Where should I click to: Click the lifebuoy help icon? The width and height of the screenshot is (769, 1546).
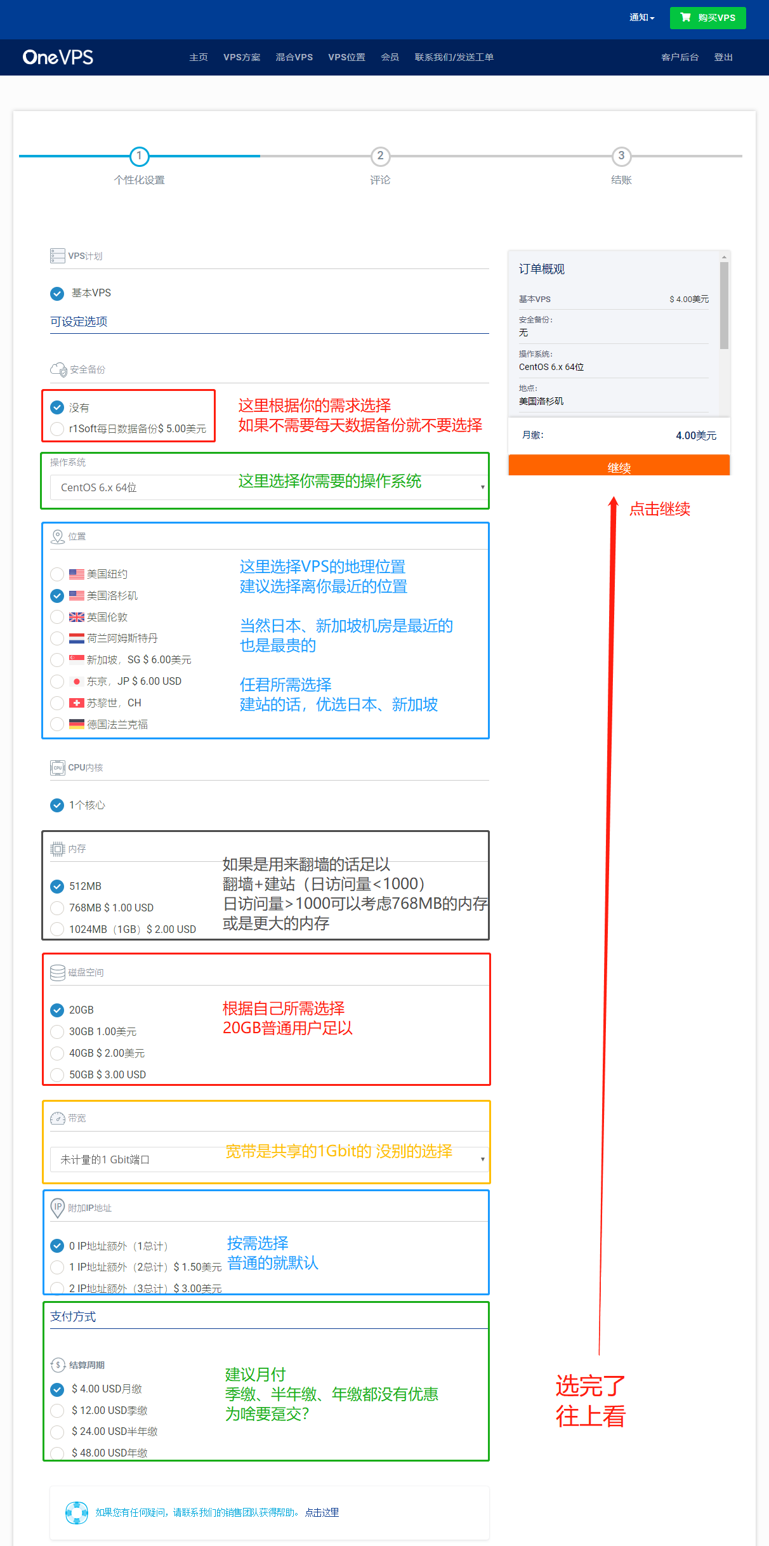tap(77, 1512)
